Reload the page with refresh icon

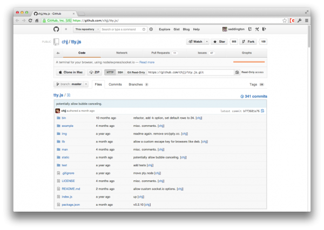[30, 21]
